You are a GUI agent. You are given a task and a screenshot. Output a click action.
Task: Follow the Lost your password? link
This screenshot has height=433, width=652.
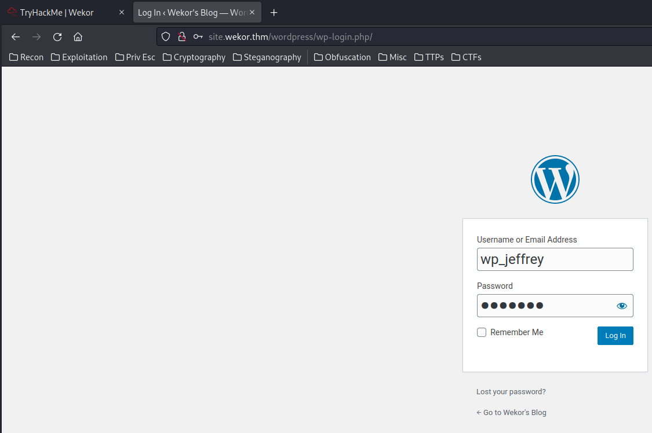[x=511, y=391]
